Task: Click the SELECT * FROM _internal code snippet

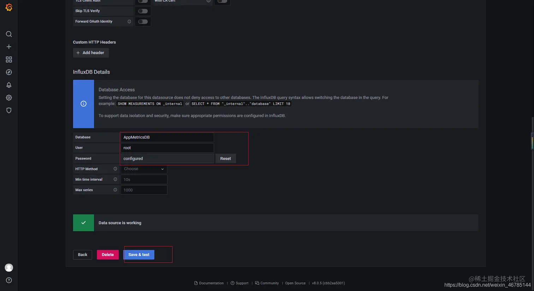Action: (241, 104)
